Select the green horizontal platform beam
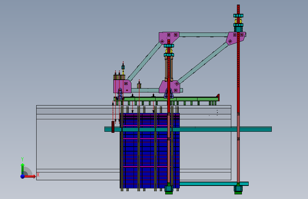This screenshot has height=199, width=308. [x=166, y=99]
